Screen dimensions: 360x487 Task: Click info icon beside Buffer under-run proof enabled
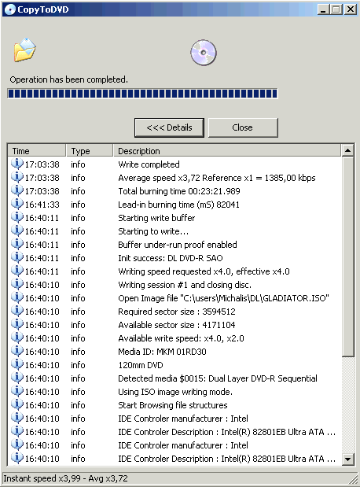pos(17,244)
